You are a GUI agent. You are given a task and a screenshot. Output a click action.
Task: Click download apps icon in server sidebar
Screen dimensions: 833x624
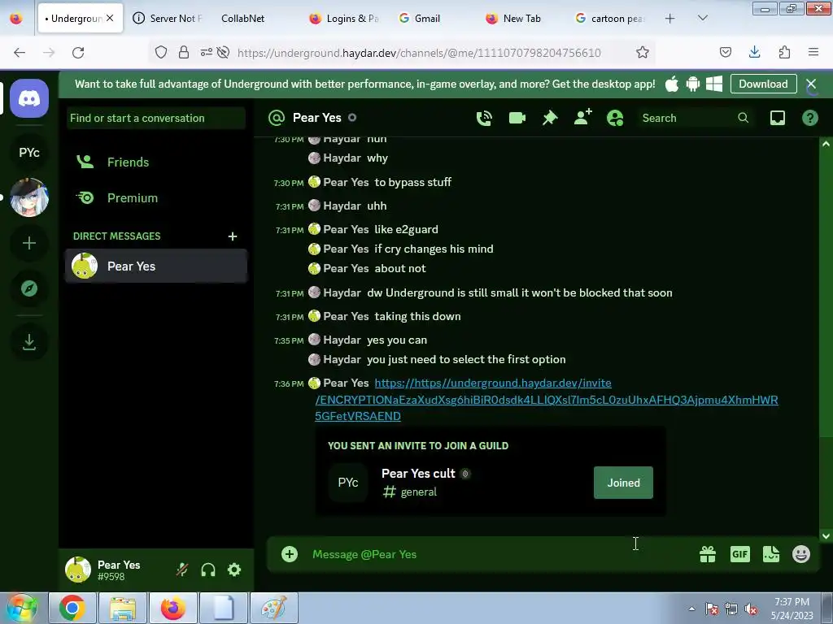(x=29, y=342)
